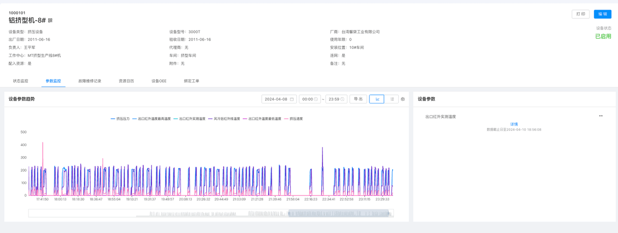This screenshot has height=233, width=618.
Task: Switch to the 资源日历 tab
Action: pos(126,81)
